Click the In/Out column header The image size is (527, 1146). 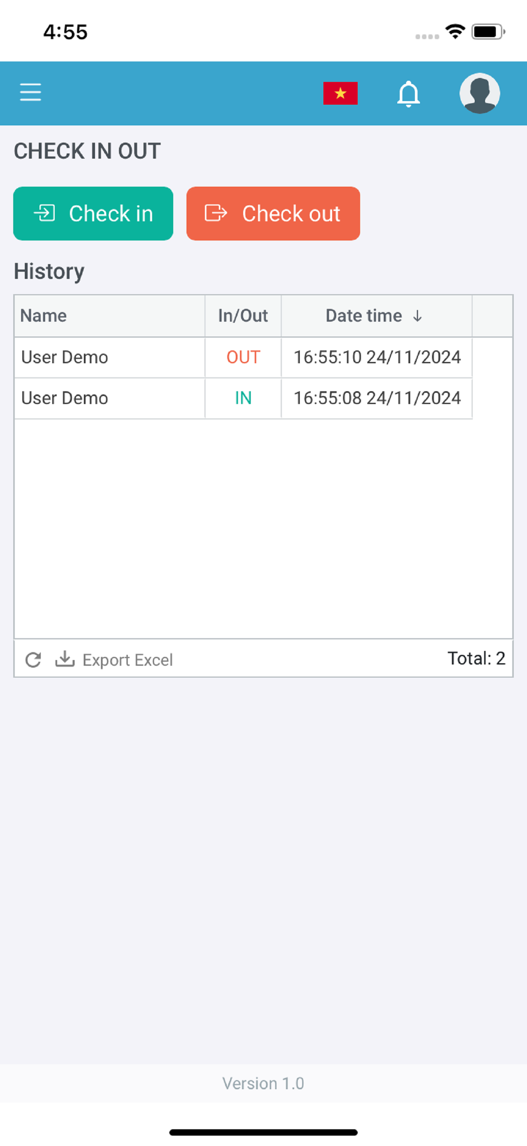coord(243,316)
